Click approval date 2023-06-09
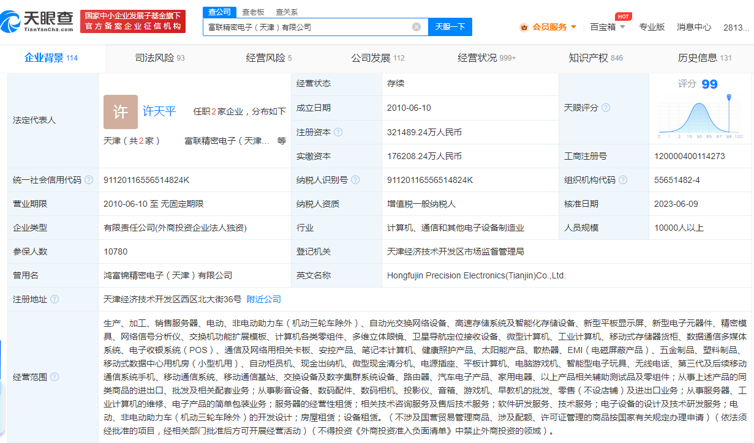The height and width of the screenshot is (443, 754). pos(676,204)
